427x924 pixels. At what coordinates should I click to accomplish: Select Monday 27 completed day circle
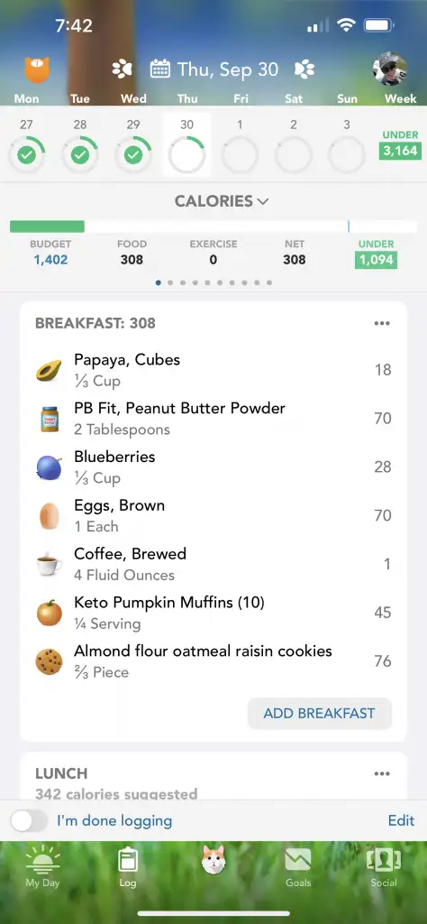tap(26, 155)
